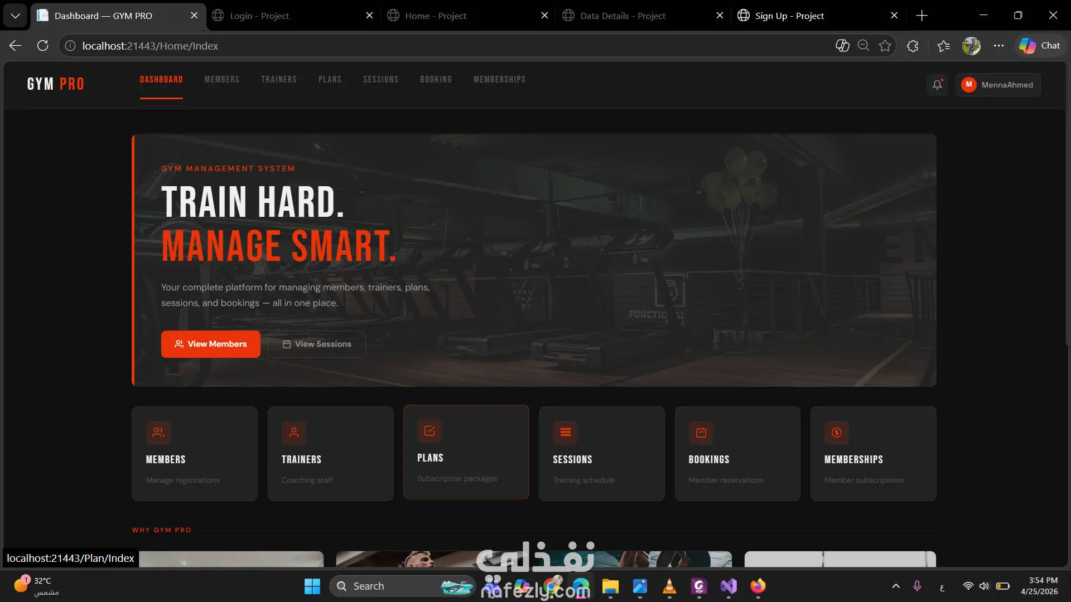Click the microphone icon in system tray
Screen dimensions: 1071x602
click(917, 586)
